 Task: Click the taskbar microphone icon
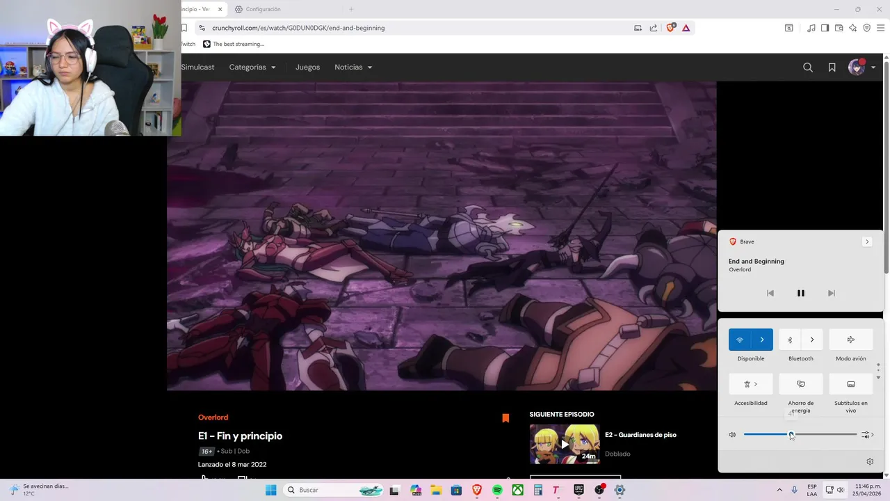(x=795, y=490)
